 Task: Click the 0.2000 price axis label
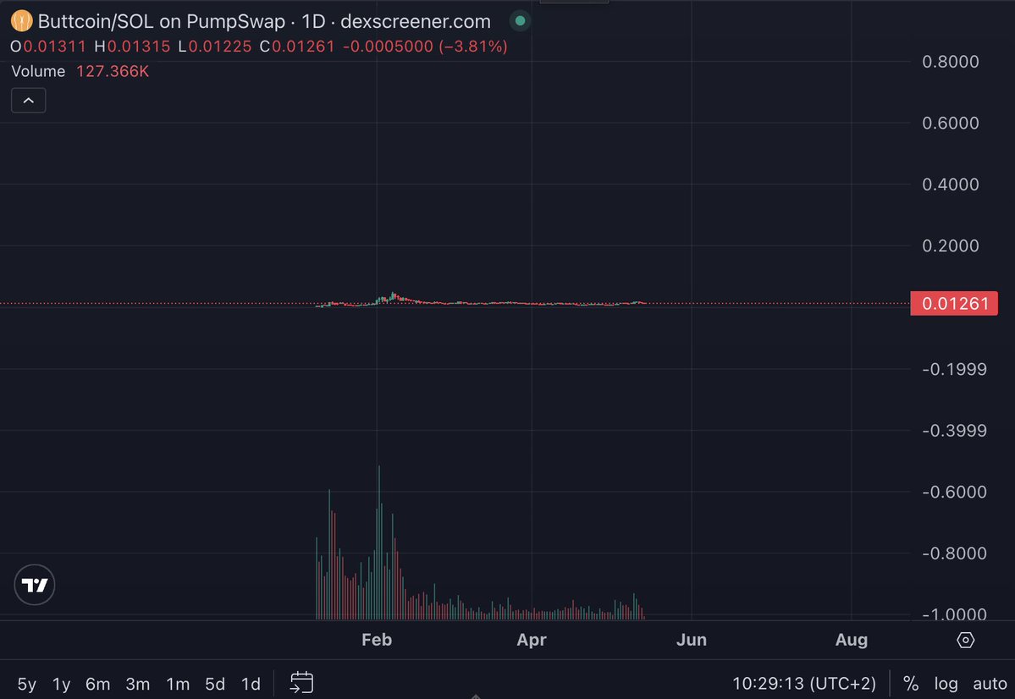951,246
